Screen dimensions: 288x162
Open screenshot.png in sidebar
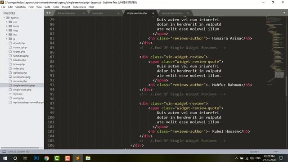[22, 77]
